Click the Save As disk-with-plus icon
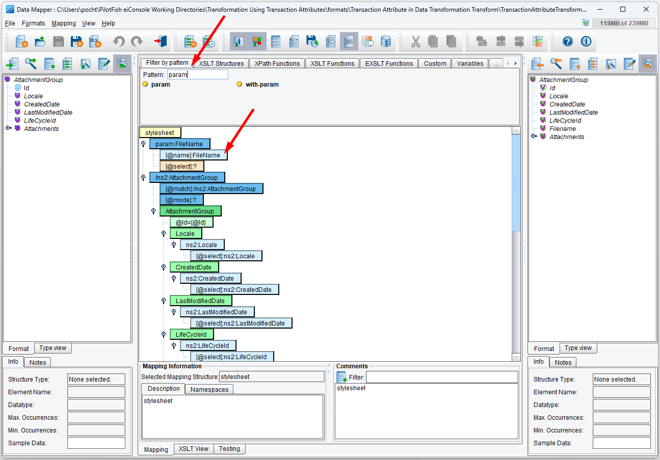The height and width of the screenshot is (460, 660). (x=76, y=41)
